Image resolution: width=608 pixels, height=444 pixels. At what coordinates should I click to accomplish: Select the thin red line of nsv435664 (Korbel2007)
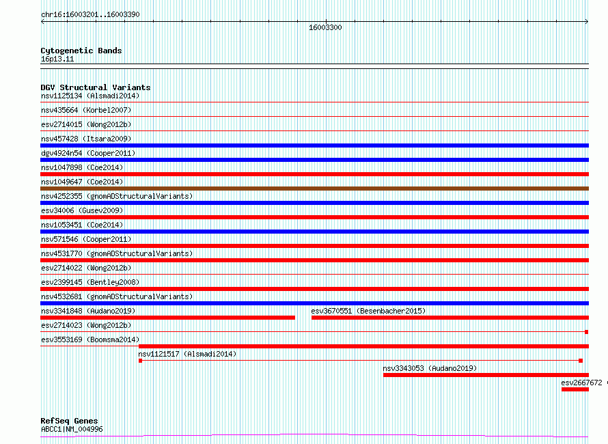[314, 117]
